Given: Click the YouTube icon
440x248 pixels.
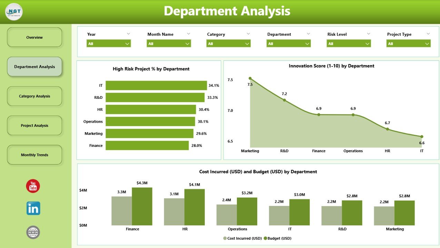Looking at the screenshot, I should click(x=33, y=186).
